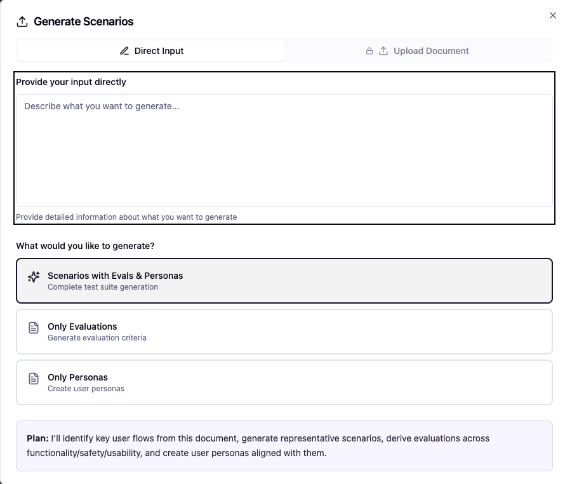Click the Generate evaluation criteria subtitle
Screen dimensions: 565x484
96,337
